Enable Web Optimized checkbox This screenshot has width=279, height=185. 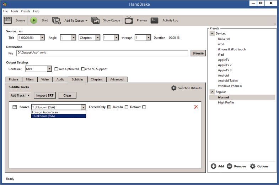56,69
